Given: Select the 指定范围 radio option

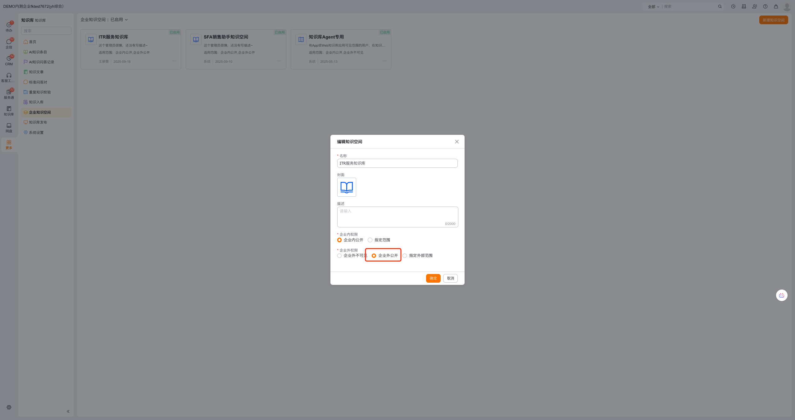Looking at the screenshot, I should (x=370, y=240).
